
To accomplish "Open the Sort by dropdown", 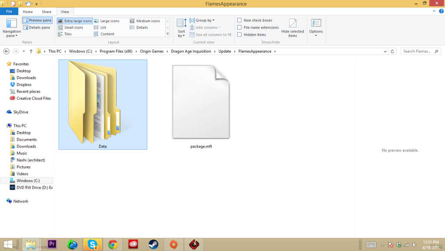I will tap(181, 27).
